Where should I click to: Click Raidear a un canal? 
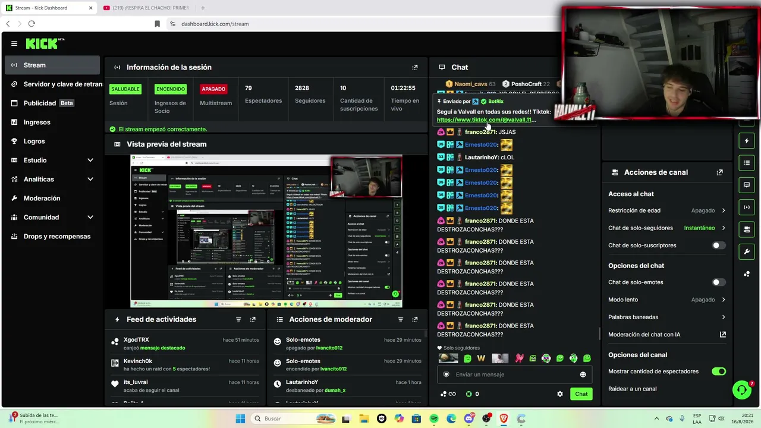point(633,389)
